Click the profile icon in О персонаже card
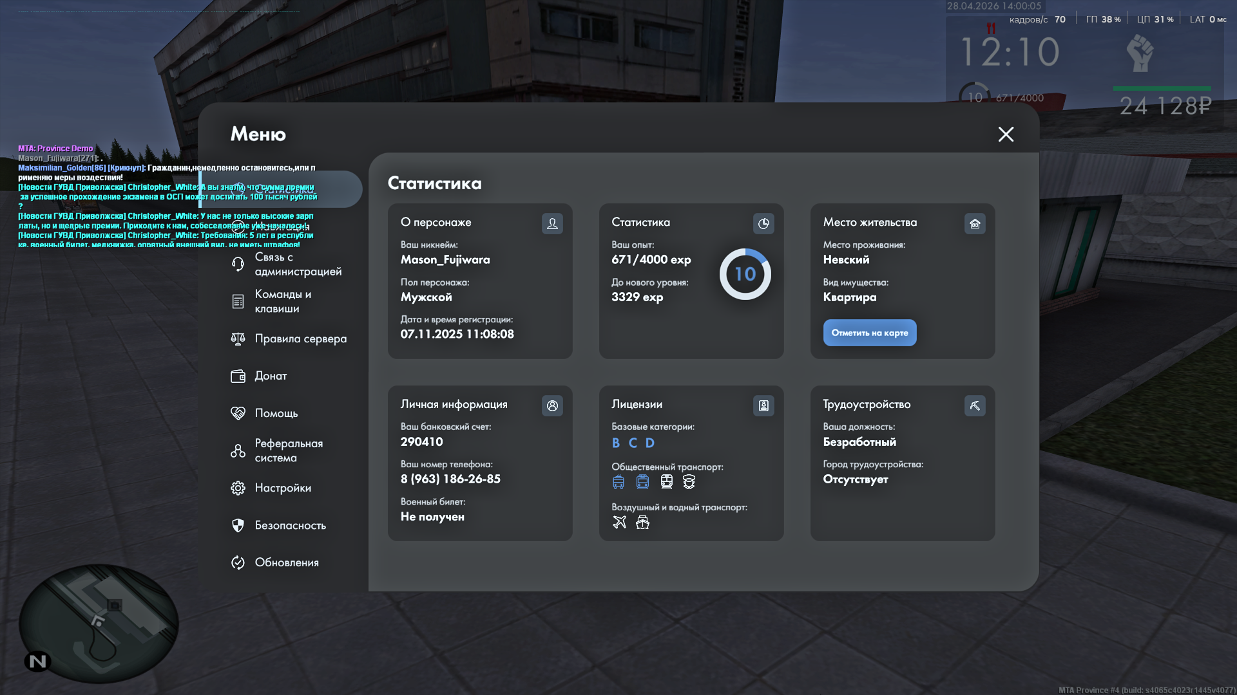This screenshot has height=695, width=1237. [552, 223]
